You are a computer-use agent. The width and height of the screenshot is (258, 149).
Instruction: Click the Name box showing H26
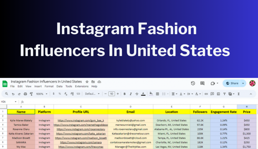point(9,102)
